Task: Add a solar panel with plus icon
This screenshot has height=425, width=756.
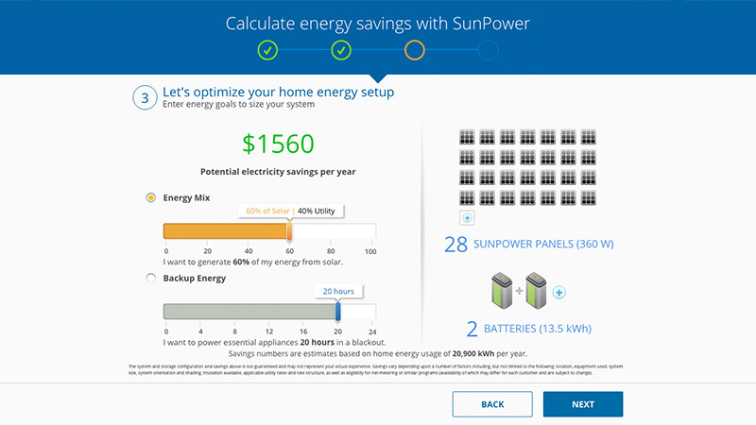Action: [x=467, y=218]
